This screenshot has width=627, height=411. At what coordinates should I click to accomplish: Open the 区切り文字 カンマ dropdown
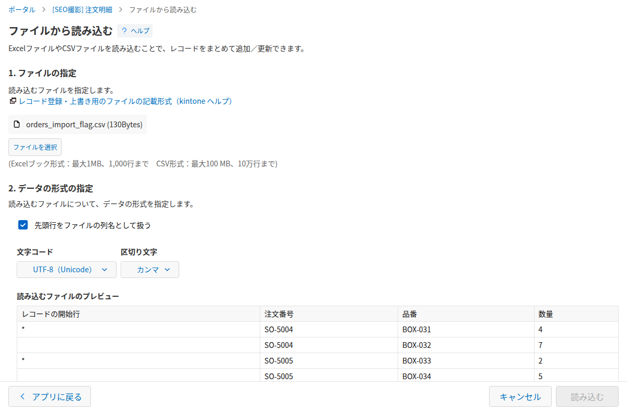tap(150, 270)
